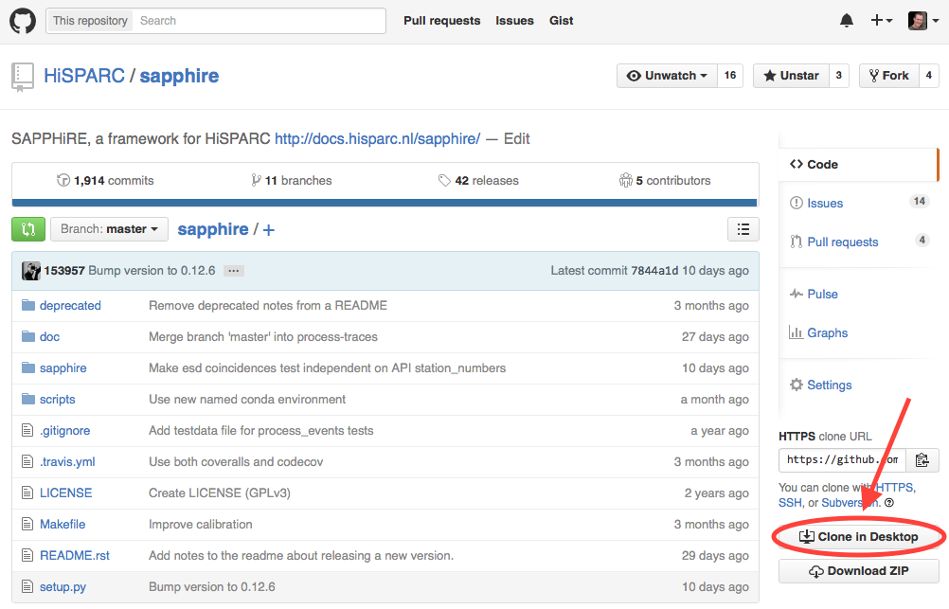Unstar the repository
The image size is (949, 609).
791,76
